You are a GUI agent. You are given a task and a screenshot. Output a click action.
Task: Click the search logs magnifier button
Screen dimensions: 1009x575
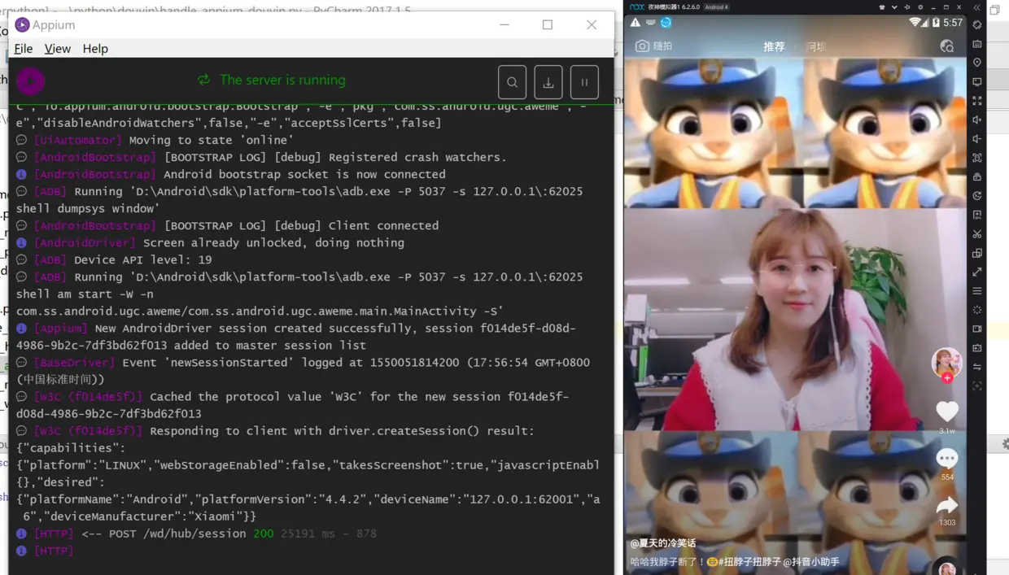click(x=512, y=82)
